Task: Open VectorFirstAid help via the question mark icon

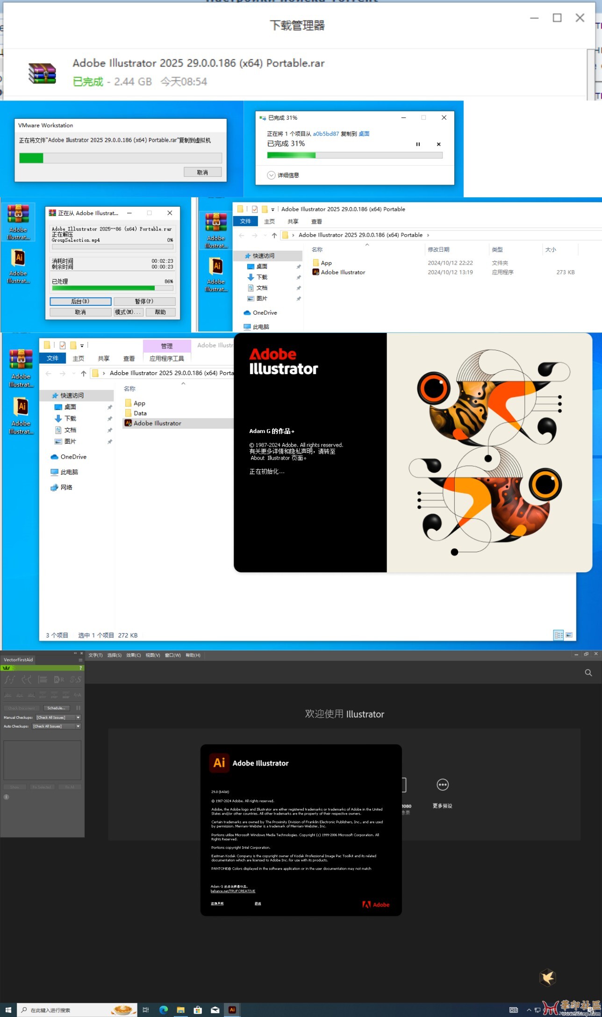Action: point(81,668)
